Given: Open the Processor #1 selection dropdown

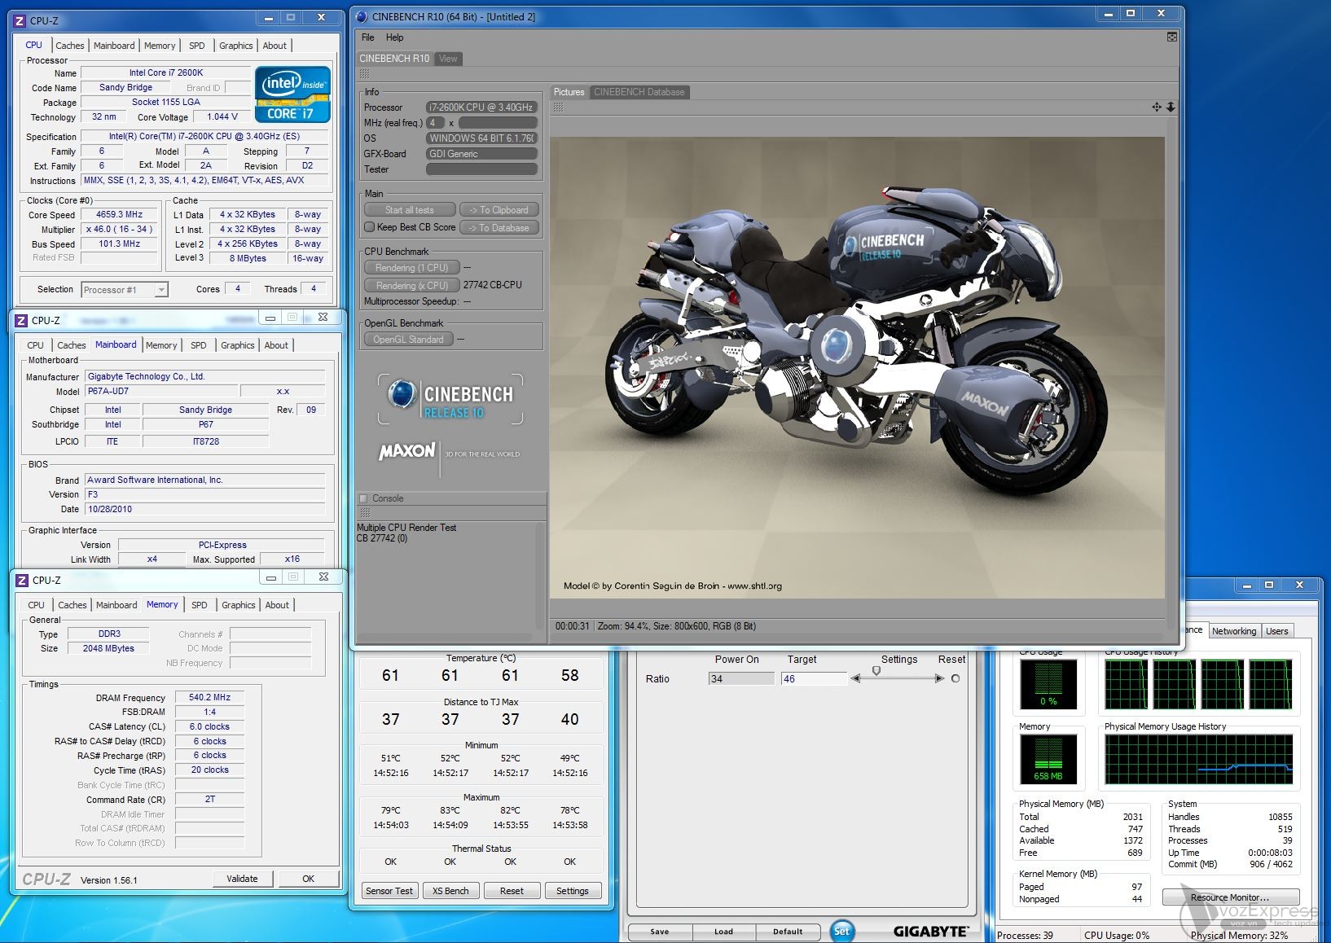Looking at the screenshot, I should point(124,290).
